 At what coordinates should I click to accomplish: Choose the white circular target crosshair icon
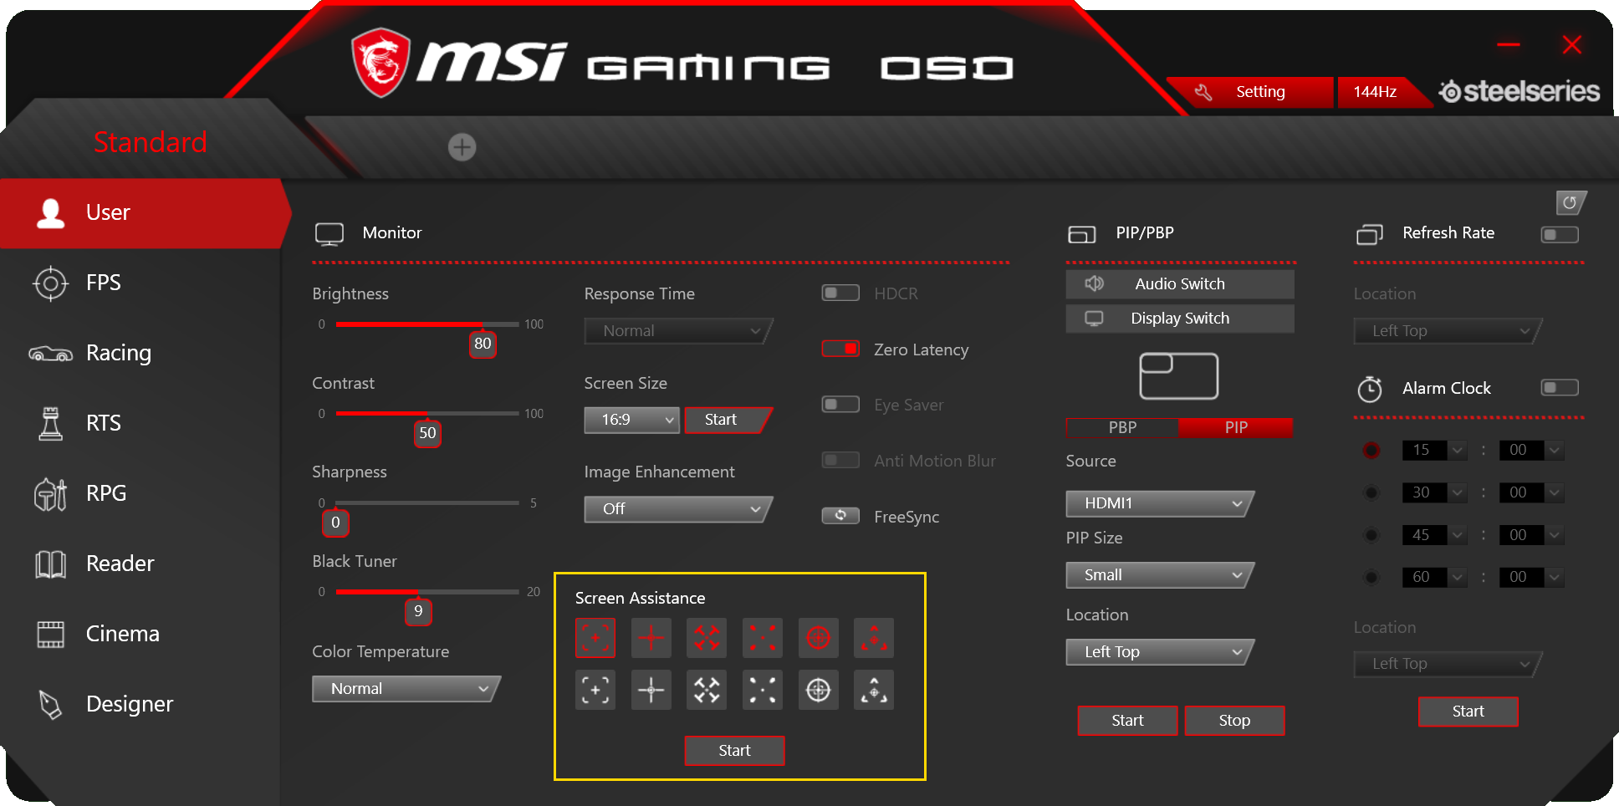click(818, 690)
